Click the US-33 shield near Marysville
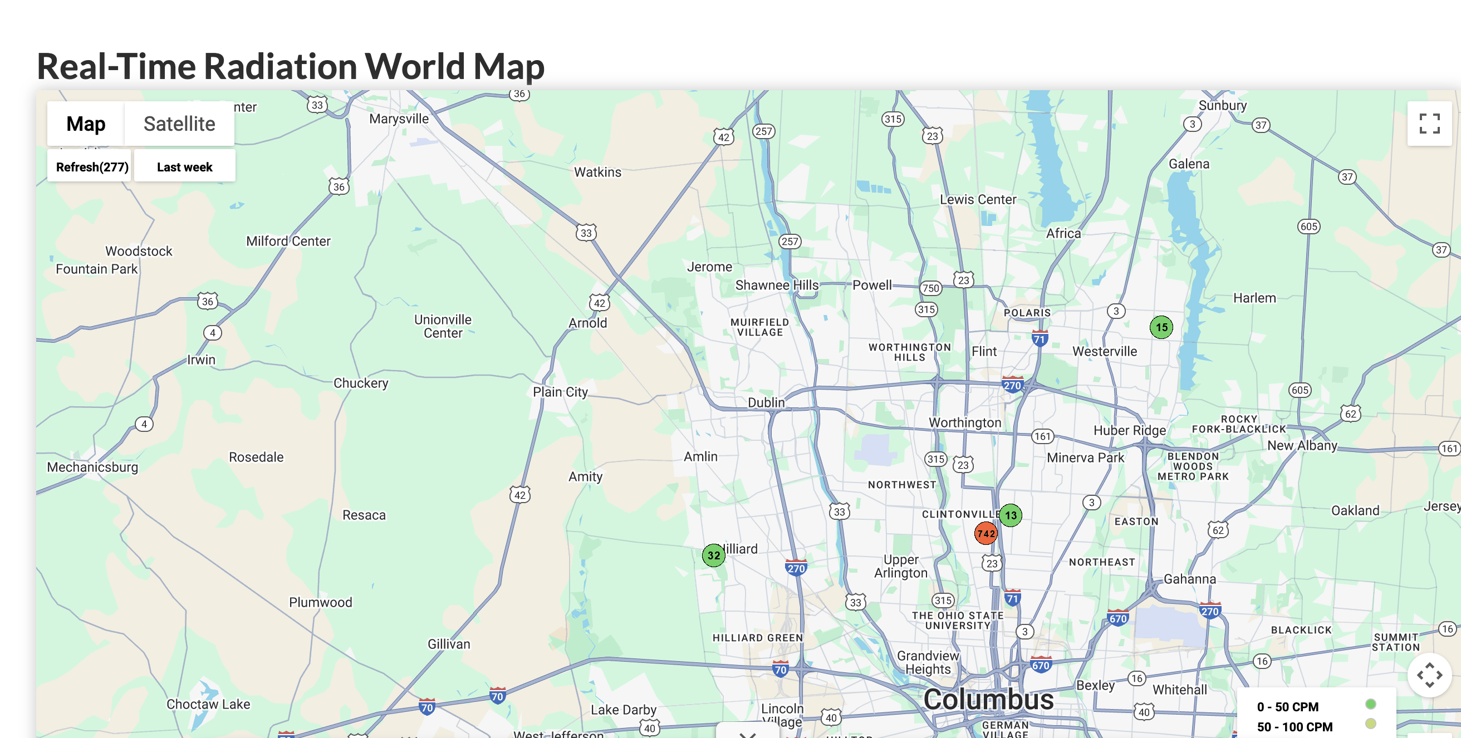This screenshot has height=738, width=1461. 317,105
